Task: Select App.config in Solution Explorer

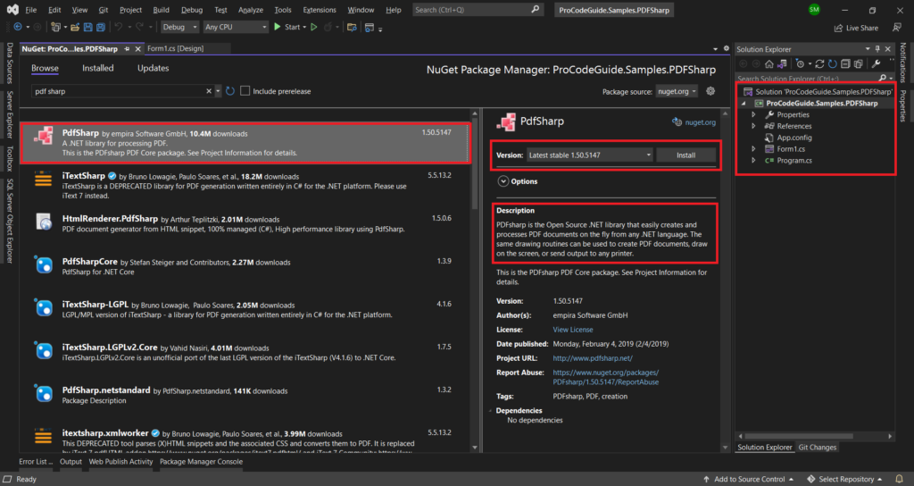Action: coord(794,138)
